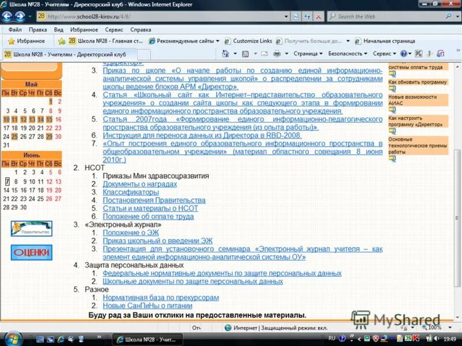Expand the Рекомендуемые сайты dropdown
462x346 pixels.
point(218,41)
